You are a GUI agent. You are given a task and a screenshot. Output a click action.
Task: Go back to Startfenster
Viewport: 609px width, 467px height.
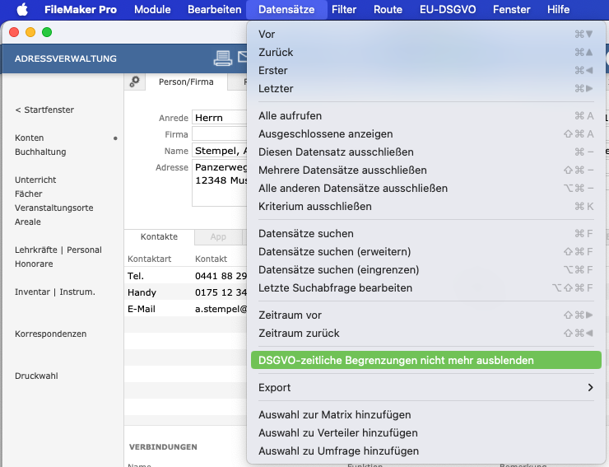[44, 110]
